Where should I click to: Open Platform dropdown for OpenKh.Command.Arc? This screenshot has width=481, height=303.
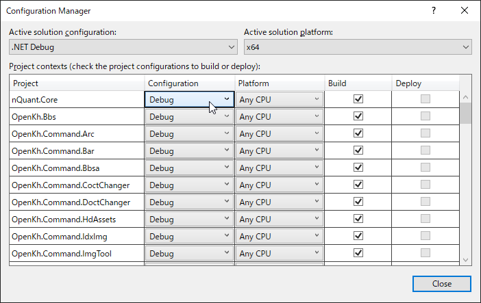(280, 133)
